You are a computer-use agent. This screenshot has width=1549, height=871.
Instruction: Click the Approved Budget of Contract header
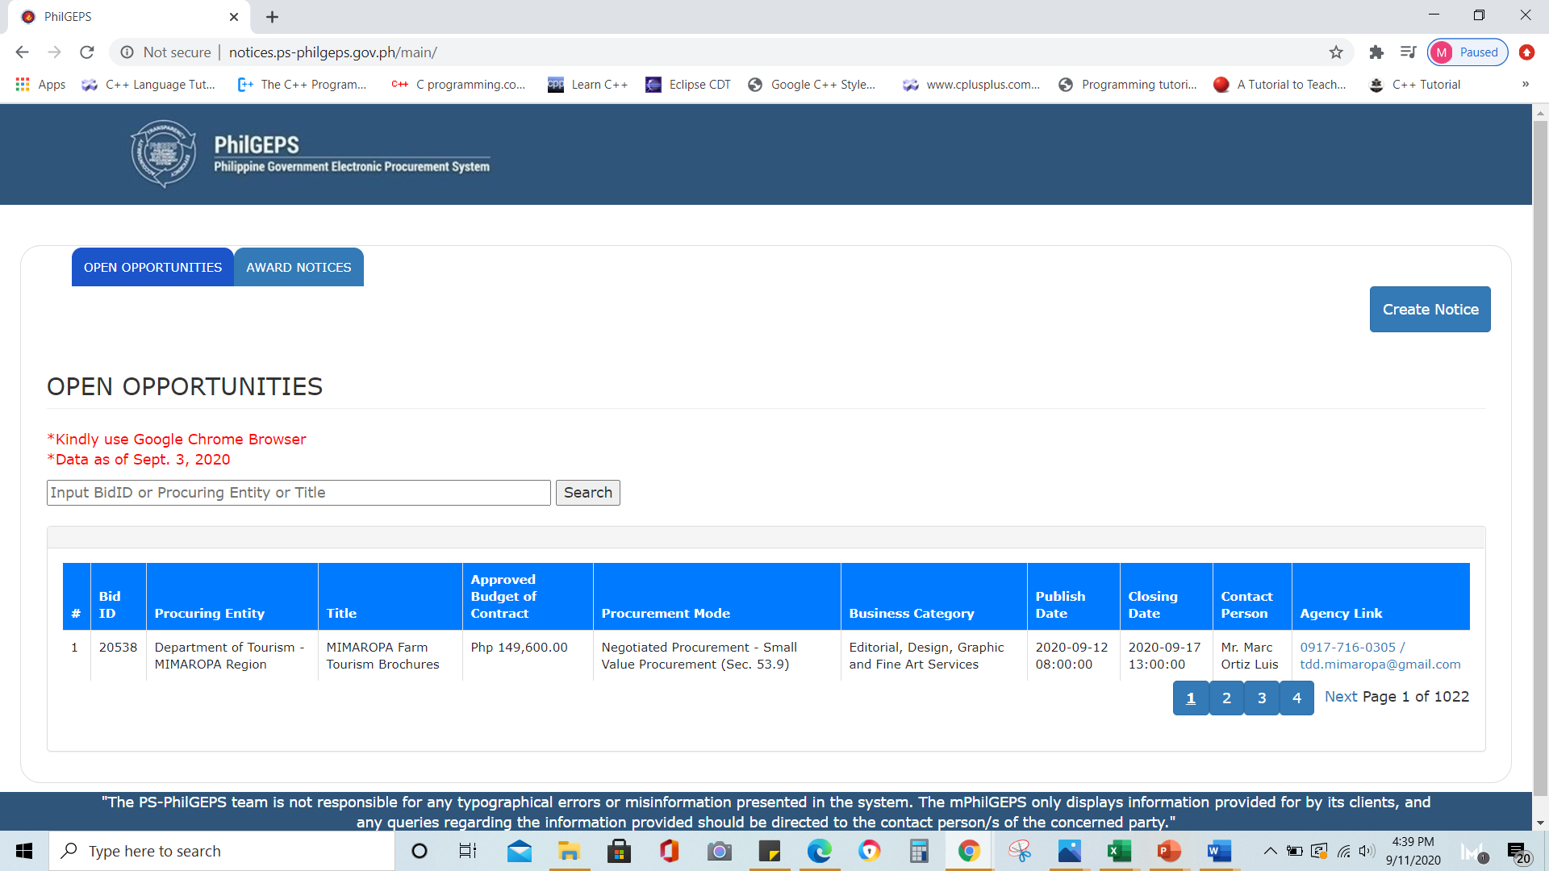click(x=528, y=596)
